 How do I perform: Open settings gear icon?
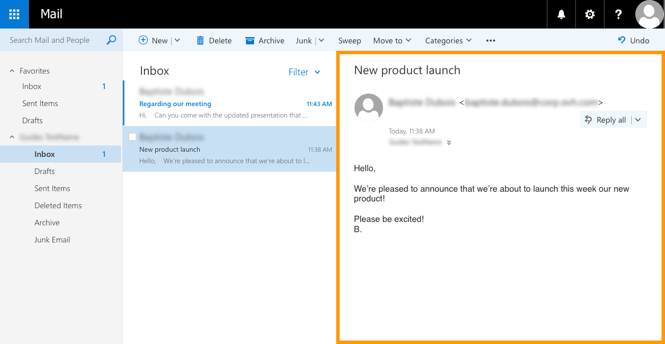pyautogui.click(x=590, y=14)
